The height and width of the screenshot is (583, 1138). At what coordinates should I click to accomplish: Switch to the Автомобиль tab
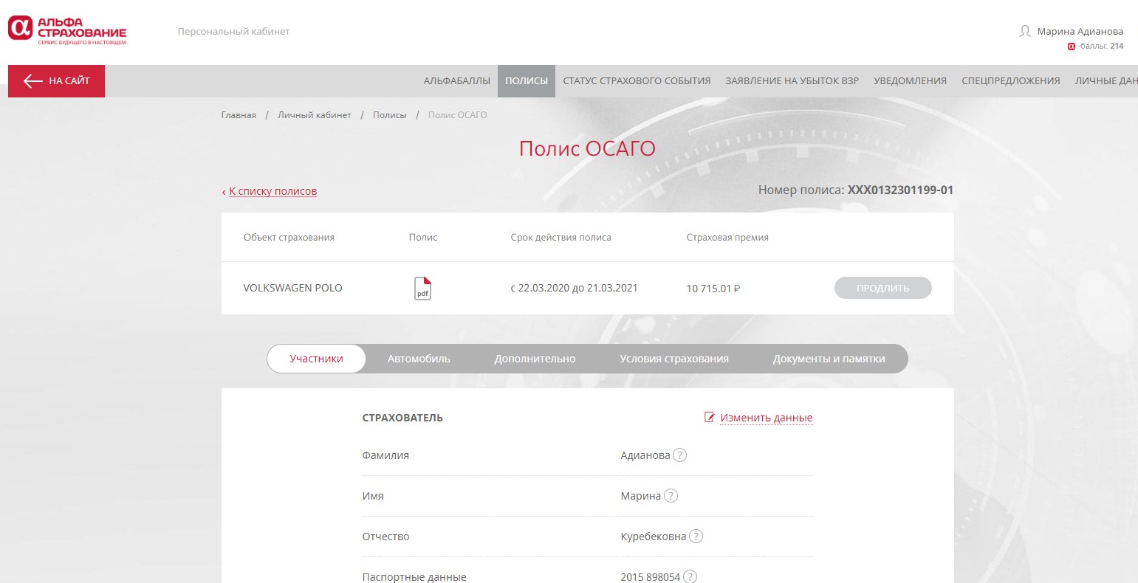(419, 359)
